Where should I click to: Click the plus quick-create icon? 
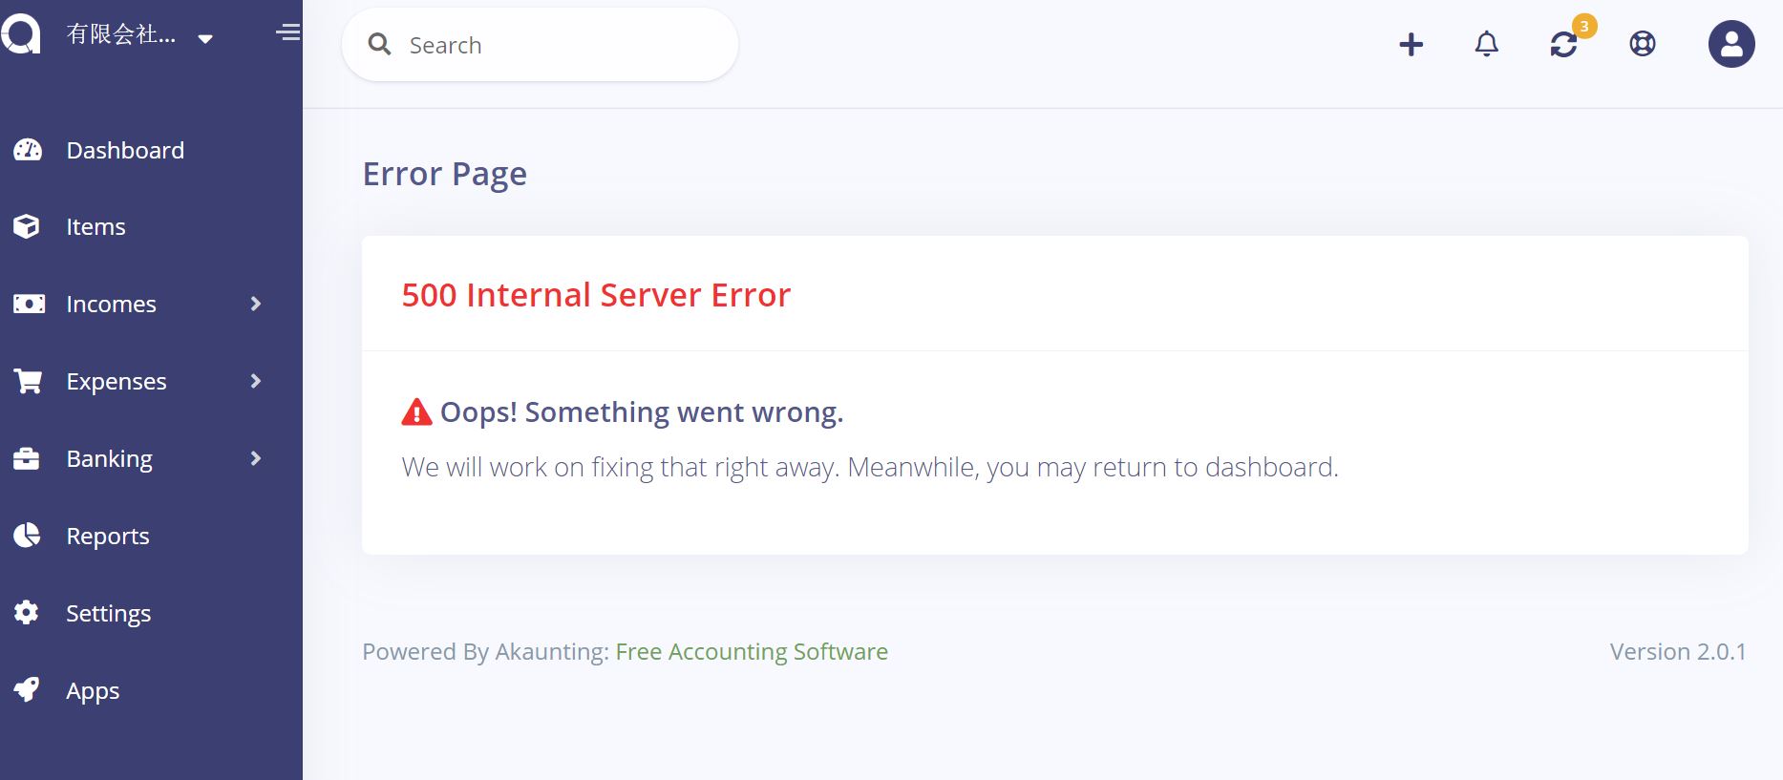[1411, 44]
